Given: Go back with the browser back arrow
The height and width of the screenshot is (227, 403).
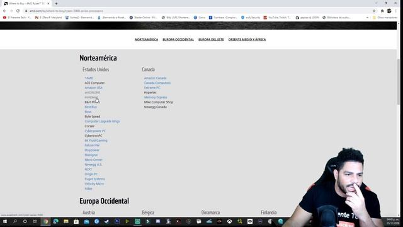Looking at the screenshot, I should (x=4, y=11).
